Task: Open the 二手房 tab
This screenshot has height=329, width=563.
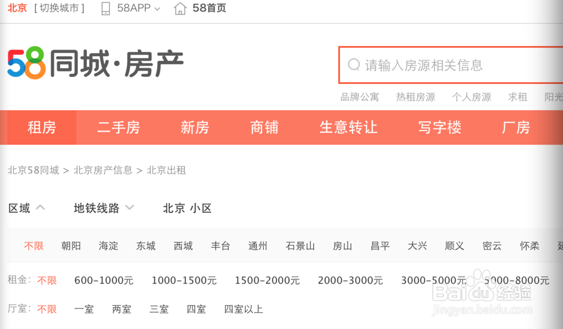Action: tap(118, 127)
